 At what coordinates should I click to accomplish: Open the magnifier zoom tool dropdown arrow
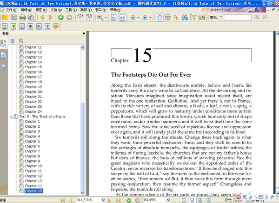coord(106,18)
